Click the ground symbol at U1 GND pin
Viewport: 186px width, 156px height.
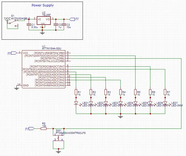coord(16,88)
